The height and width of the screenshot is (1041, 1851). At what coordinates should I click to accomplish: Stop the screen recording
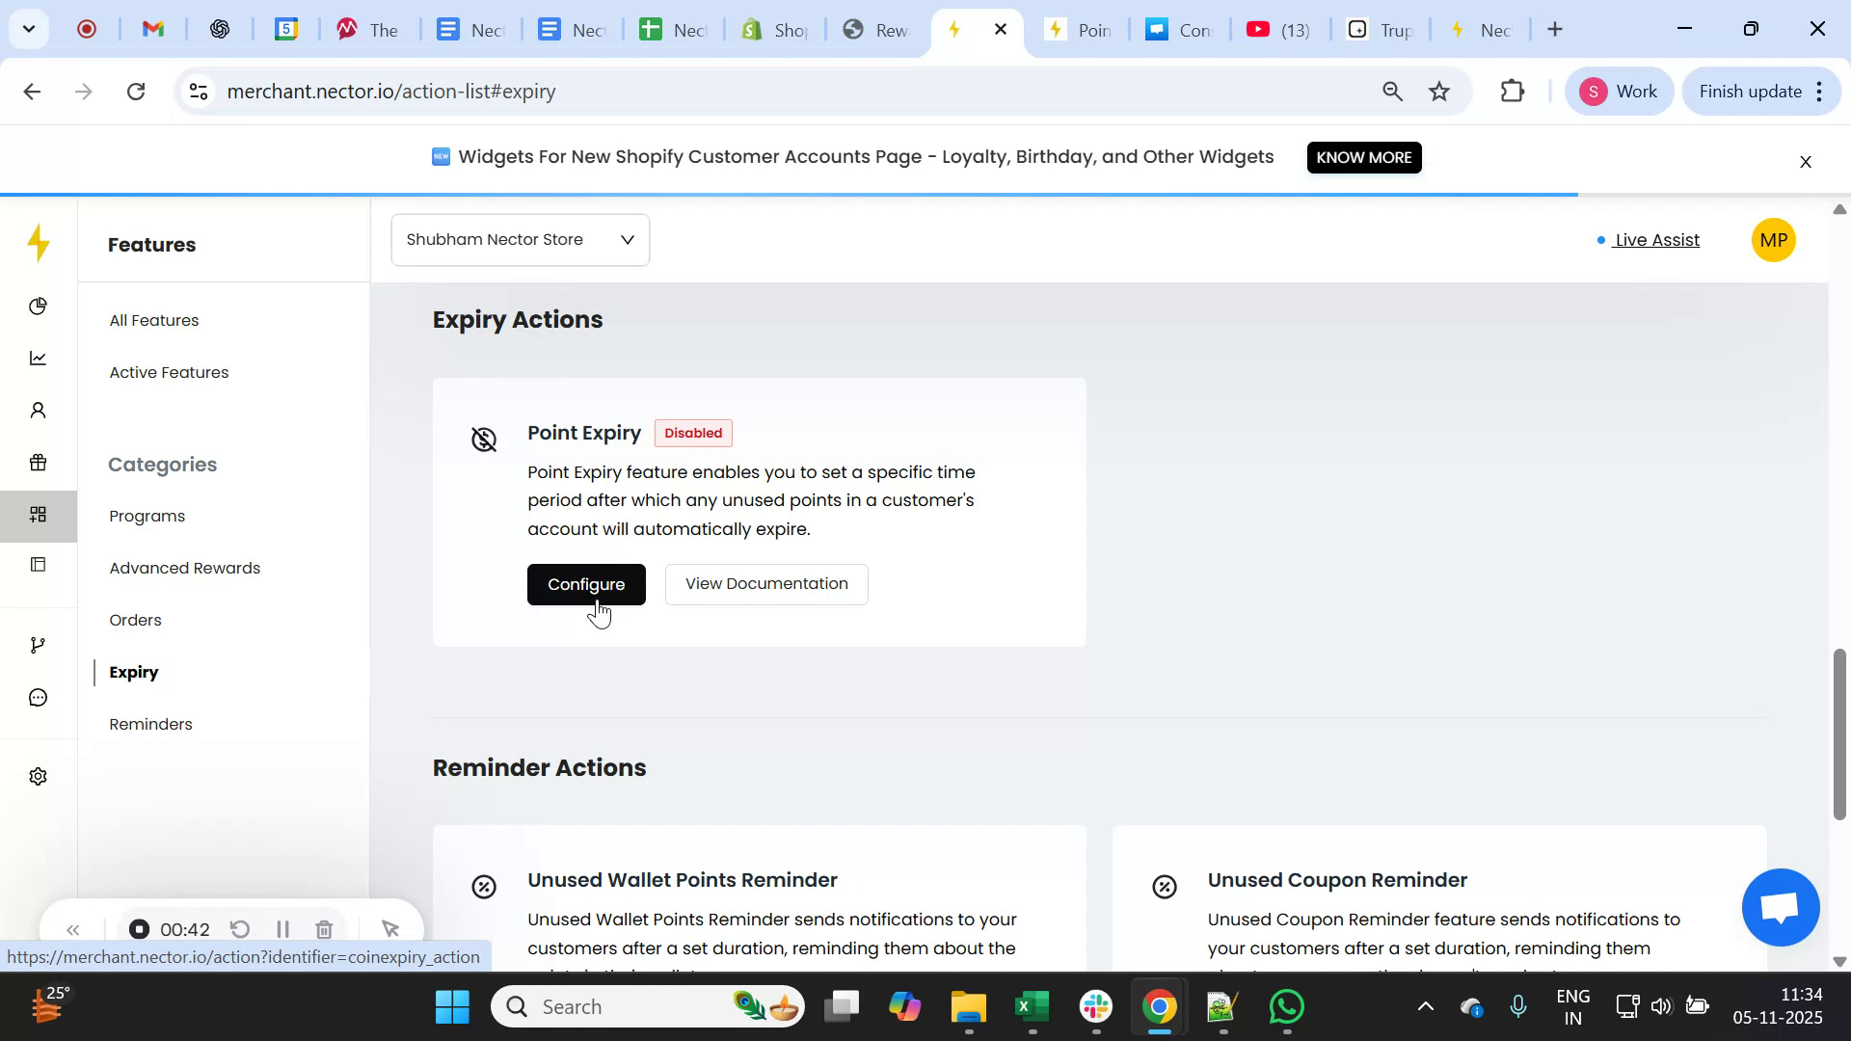coord(139,929)
